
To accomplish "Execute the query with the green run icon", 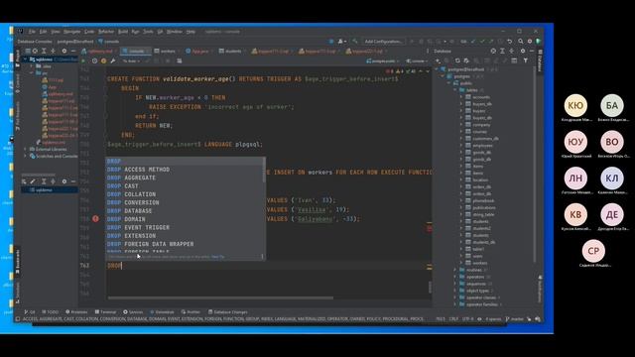I will pyautogui.click(x=83, y=61).
